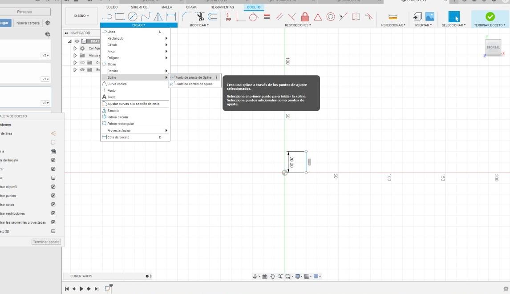
Task: Click the lock (Fix/Unfix) constraint icon
Action: (x=305, y=17)
